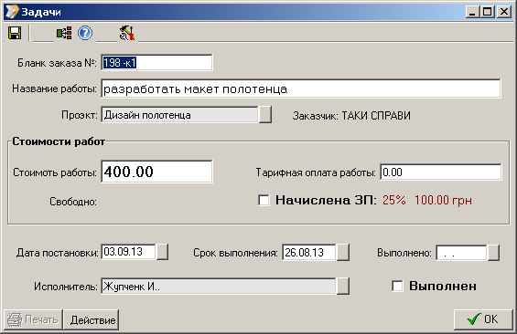Viewport: 517px width, 334px height.
Task: Select the Проект field Дизайн полотенца
Action: (x=179, y=115)
